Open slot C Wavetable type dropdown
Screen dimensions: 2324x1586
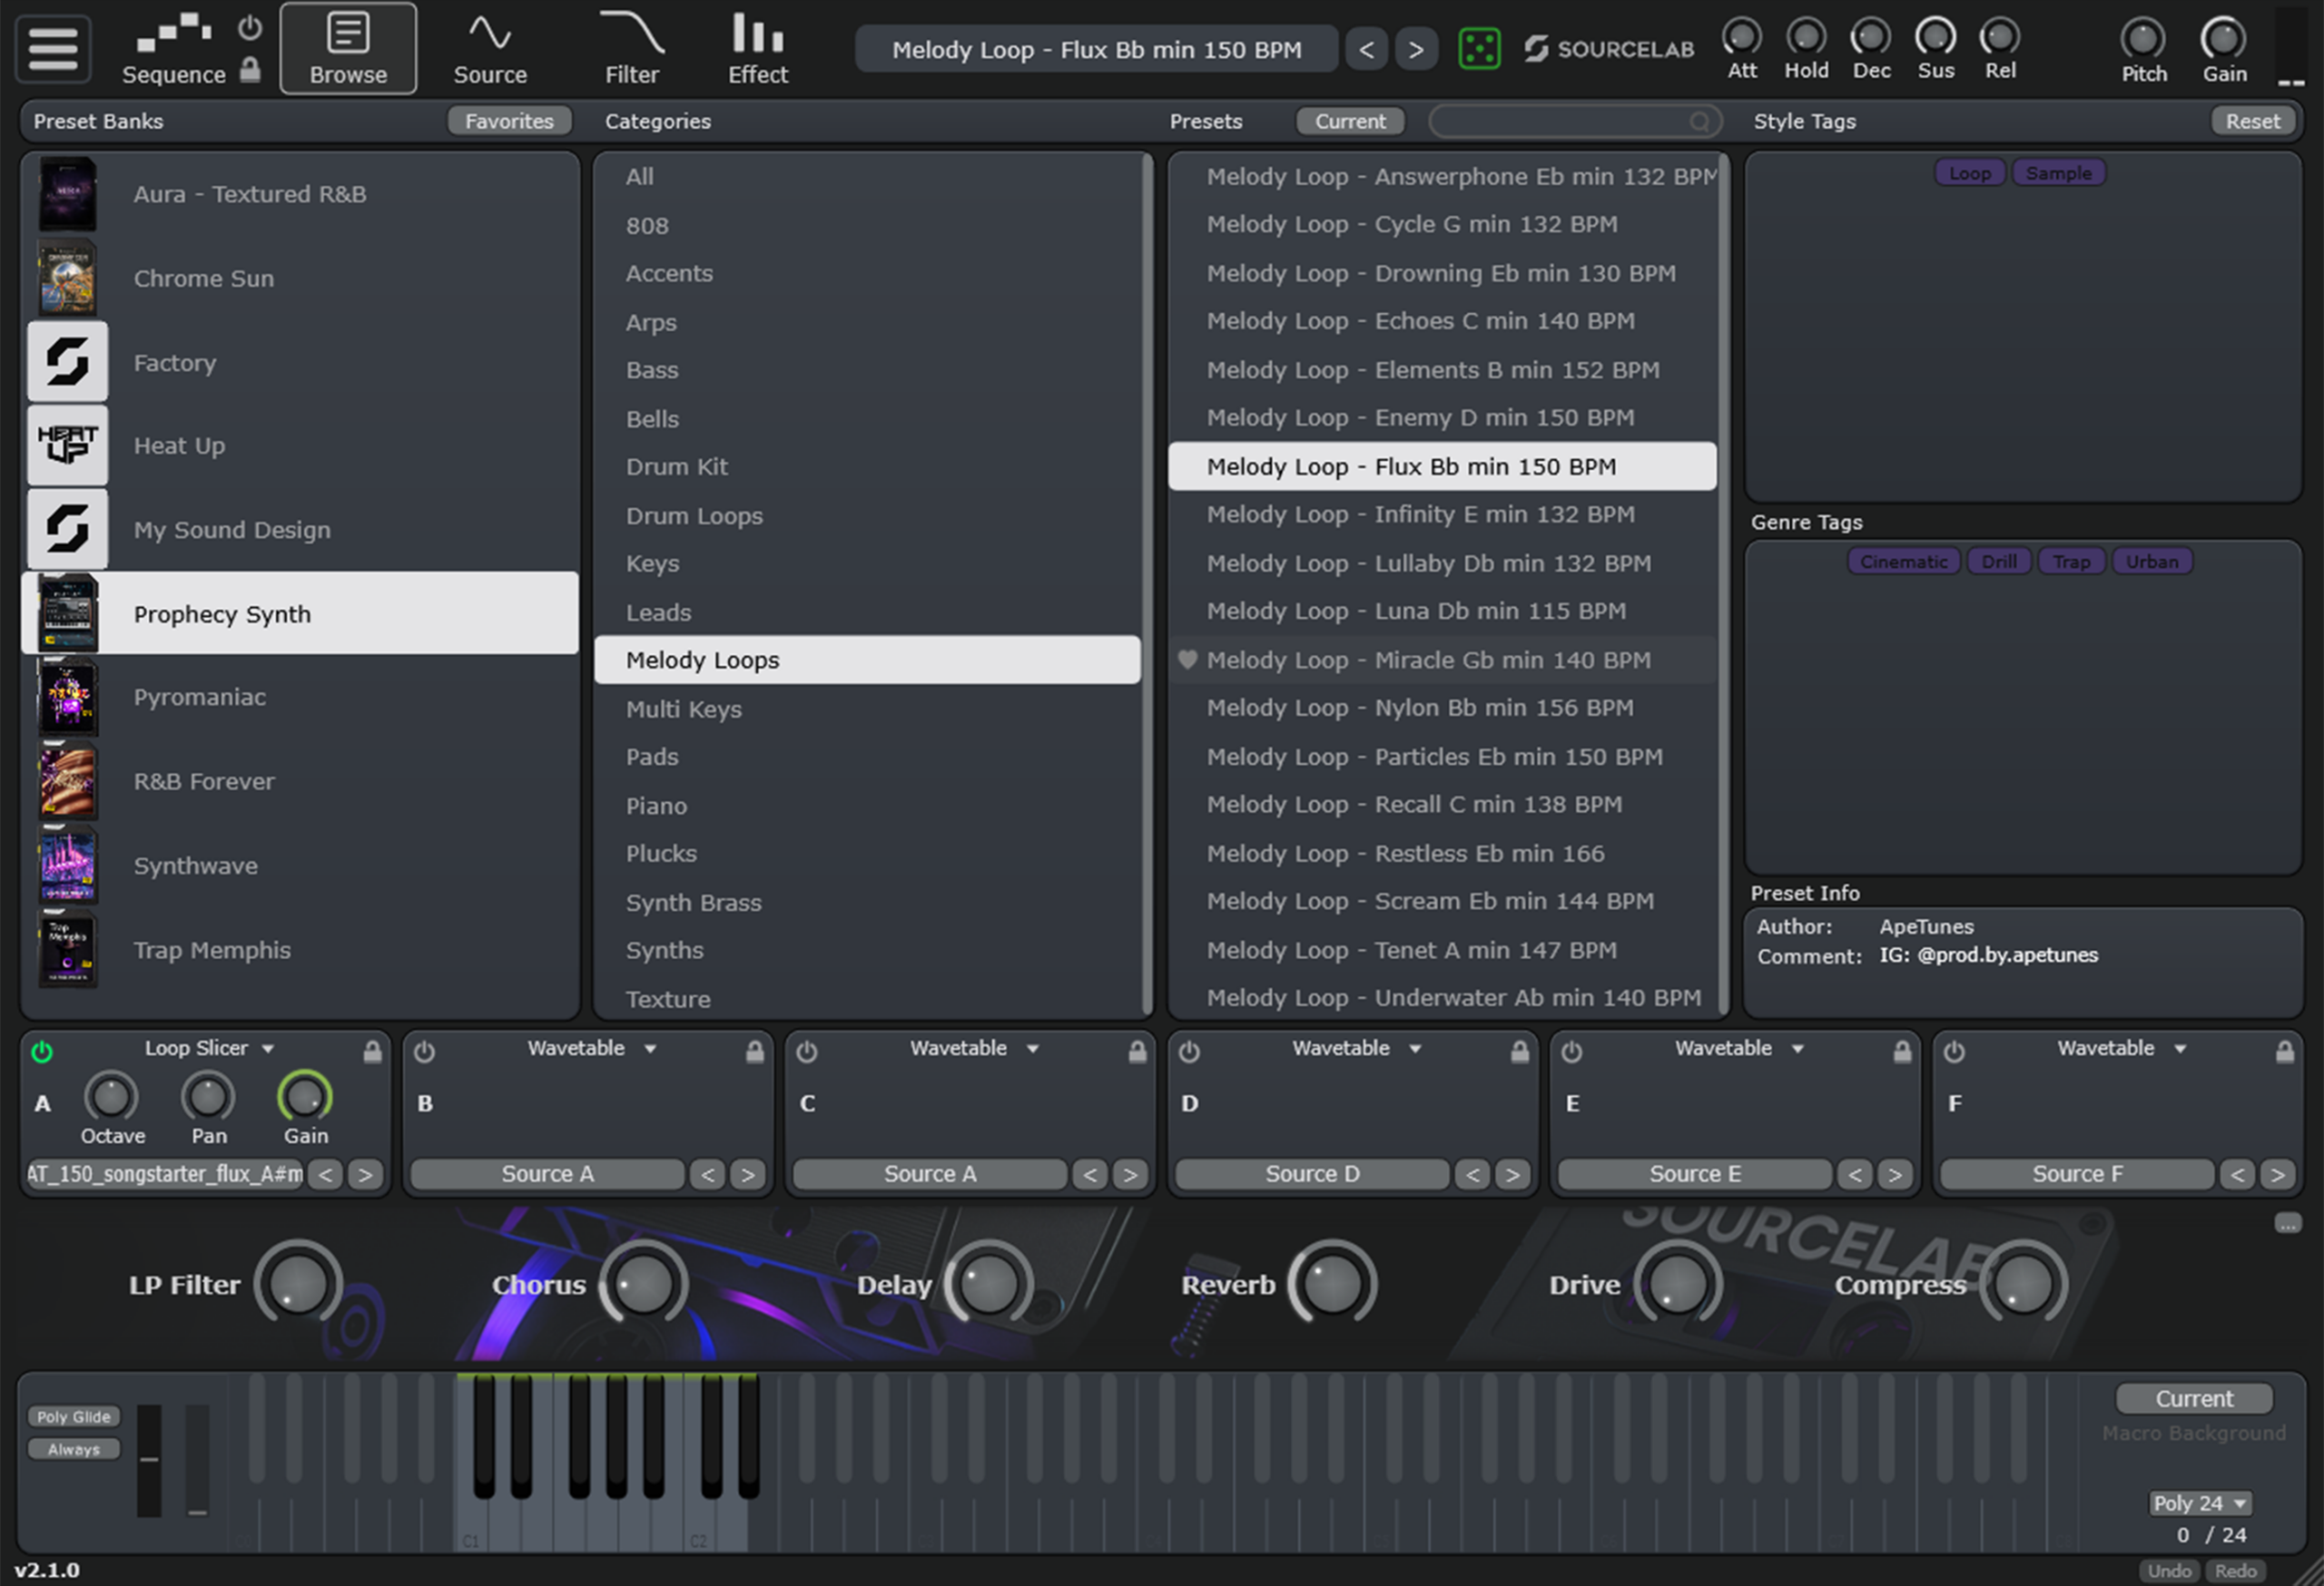point(975,1048)
